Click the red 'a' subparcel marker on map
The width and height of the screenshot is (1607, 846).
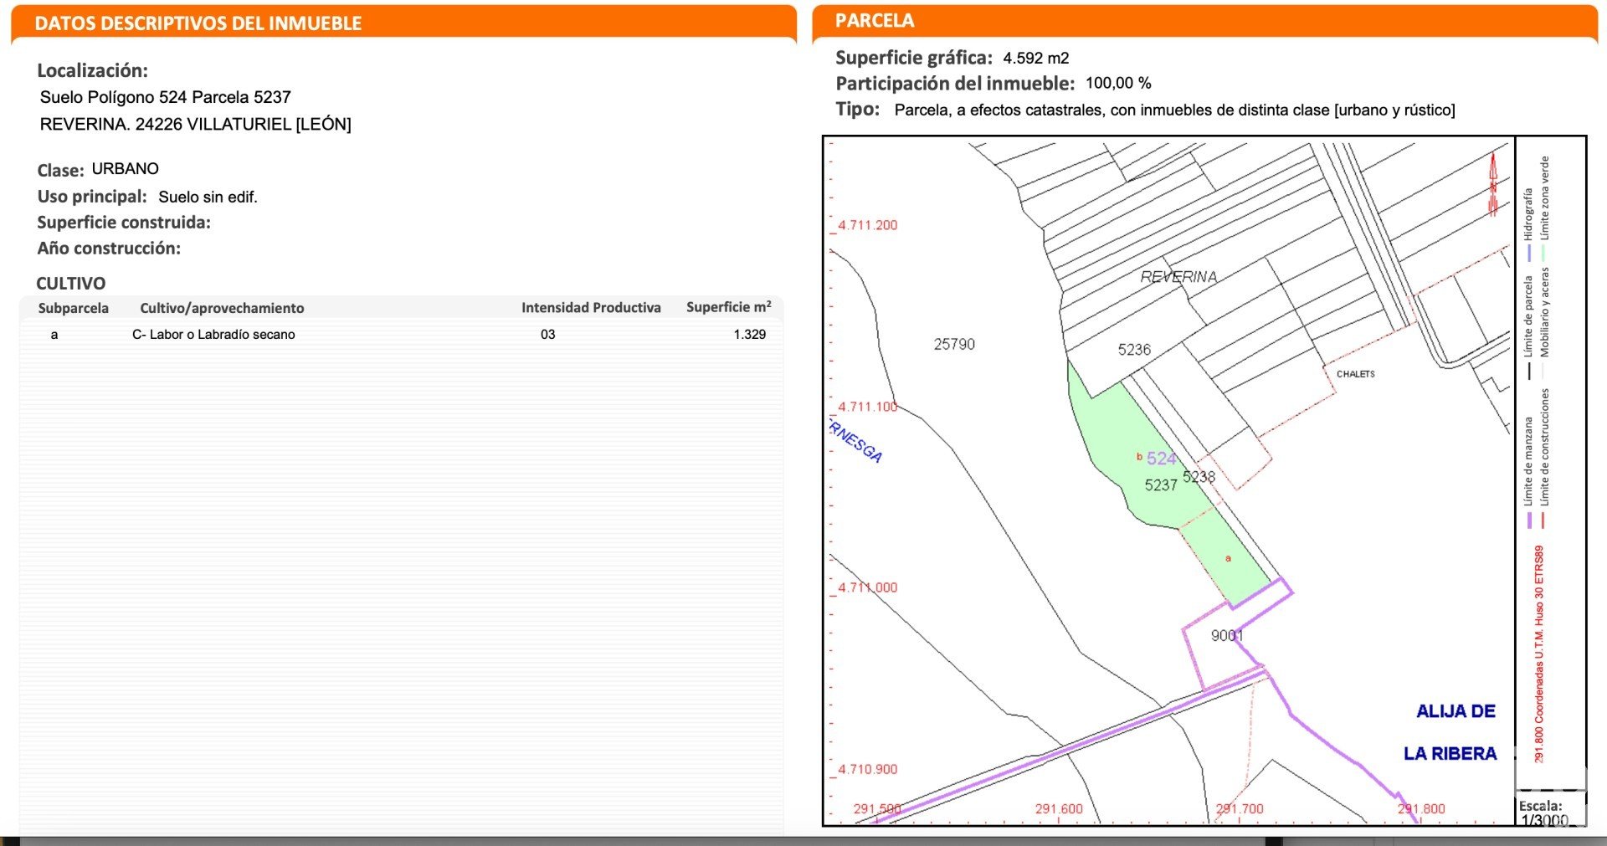1228,558
